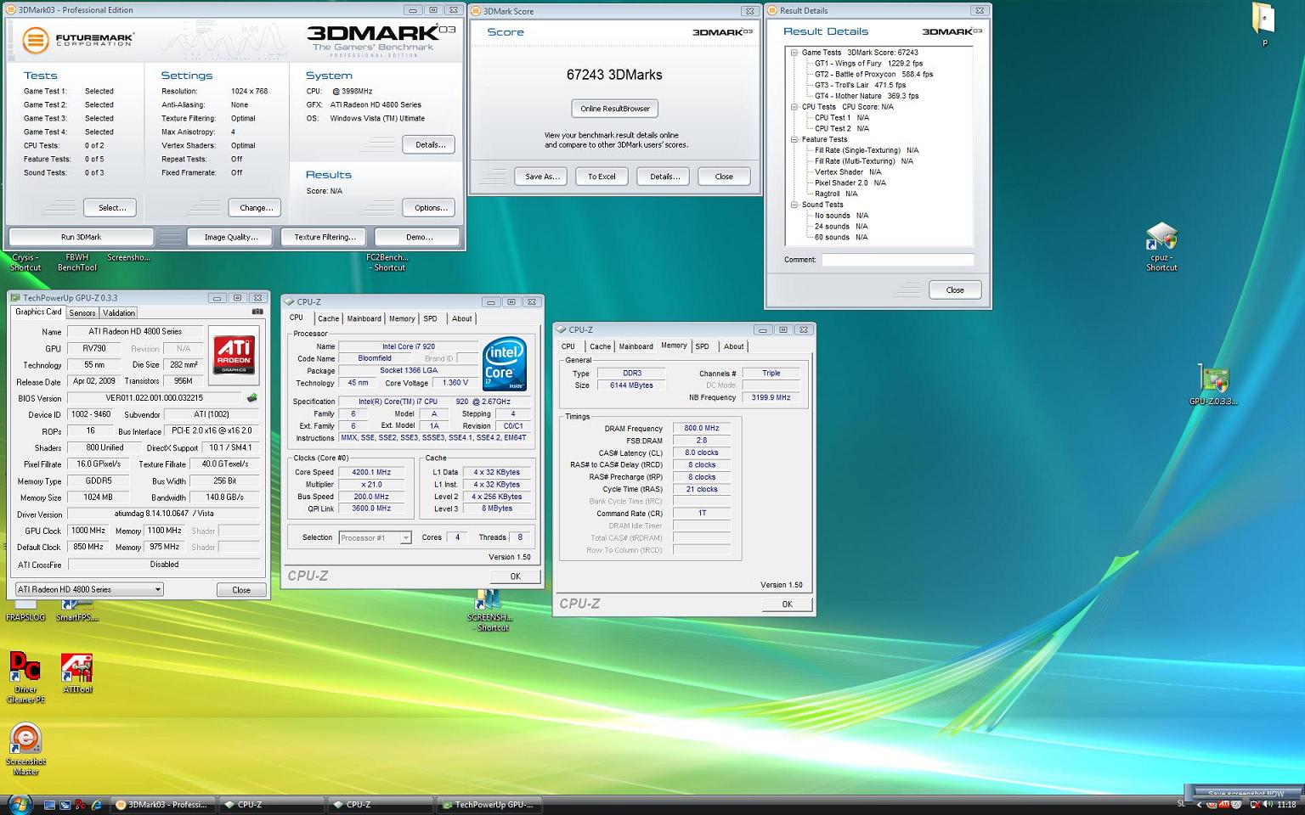Collapse the Sound Tests tree node
This screenshot has height=815, width=1305.
coord(794,205)
